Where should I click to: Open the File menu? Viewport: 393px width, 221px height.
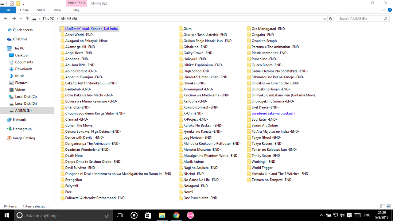pos(8,10)
